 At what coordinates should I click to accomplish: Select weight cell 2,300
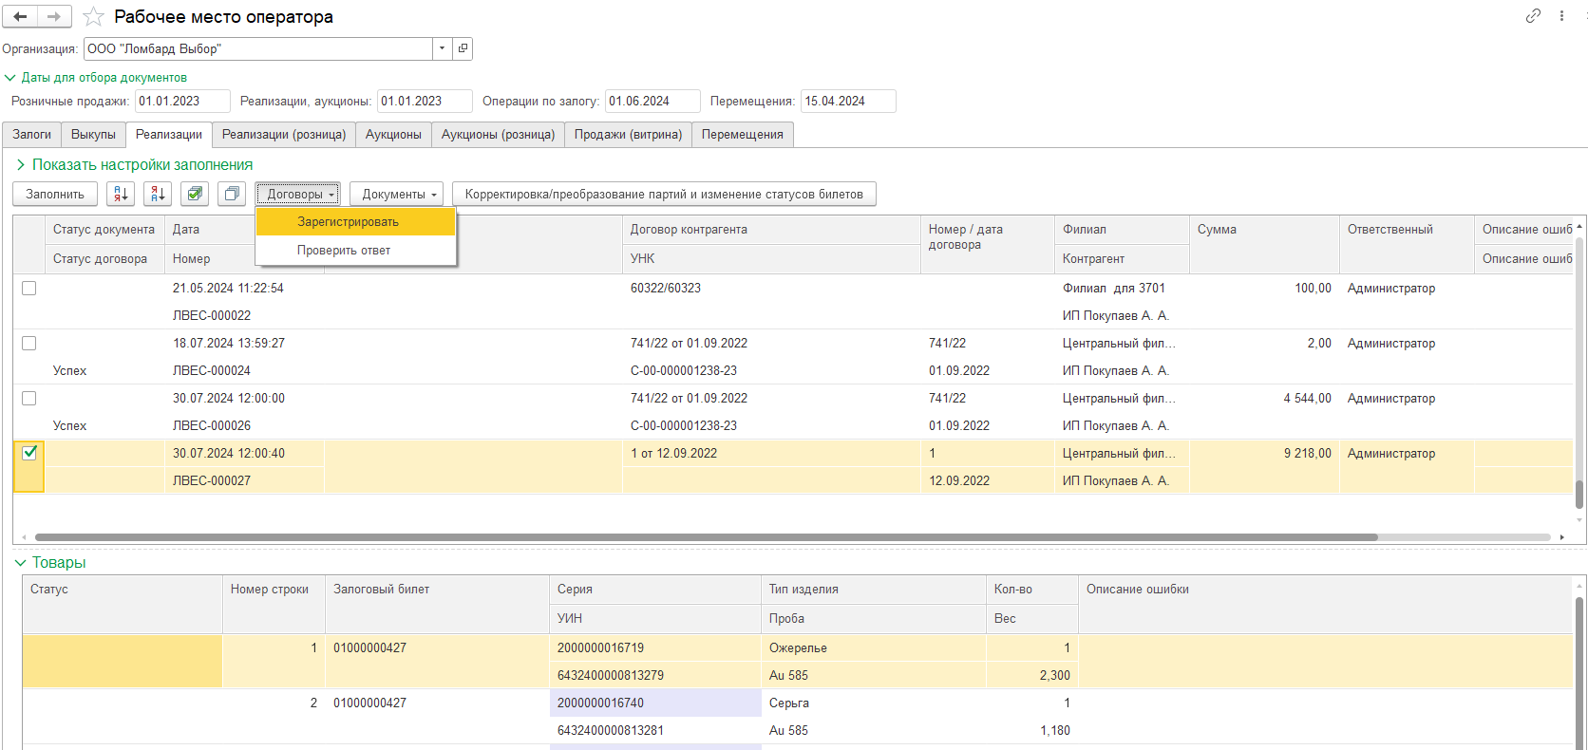1032,675
